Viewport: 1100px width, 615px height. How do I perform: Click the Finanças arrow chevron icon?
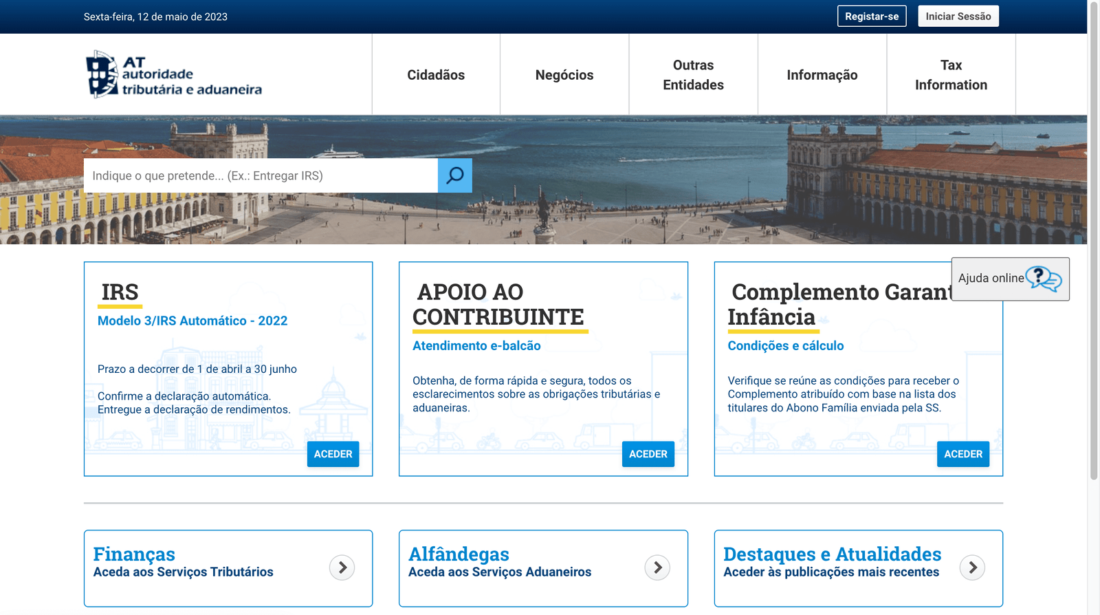pos(342,568)
